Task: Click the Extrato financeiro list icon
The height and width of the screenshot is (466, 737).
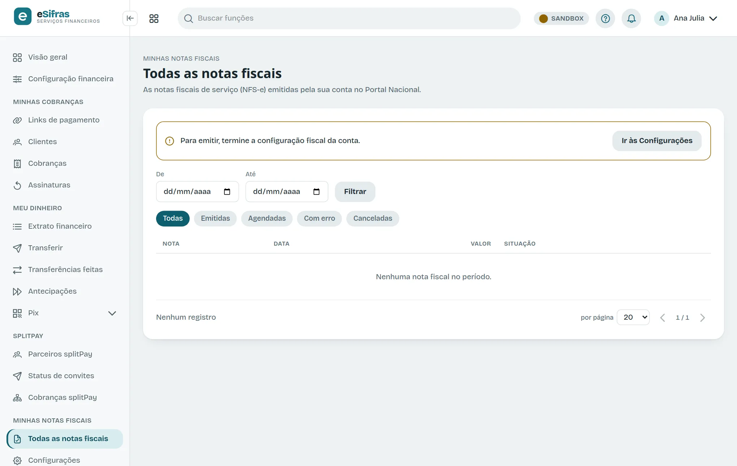Action: [x=17, y=226]
